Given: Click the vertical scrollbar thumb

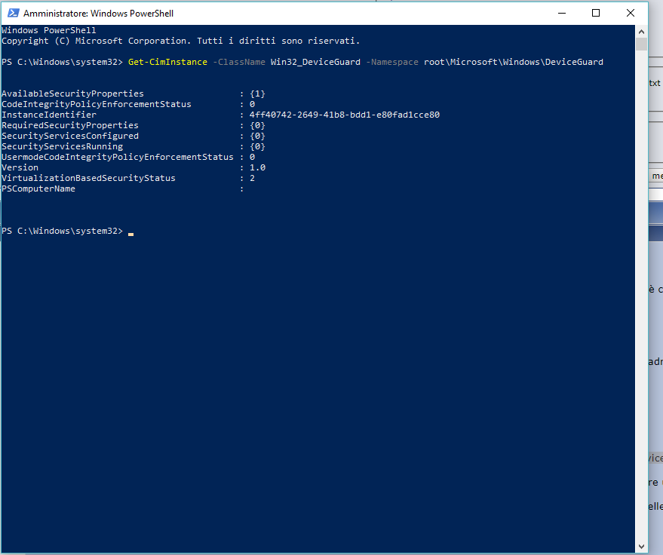Looking at the screenshot, I should pyautogui.click(x=641, y=44).
